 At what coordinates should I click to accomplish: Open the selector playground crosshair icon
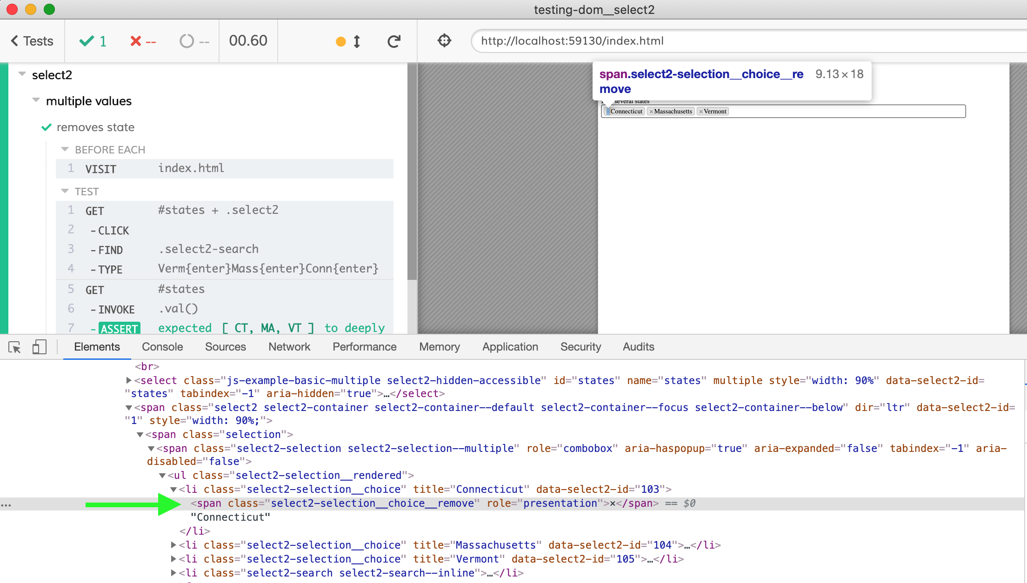444,41
